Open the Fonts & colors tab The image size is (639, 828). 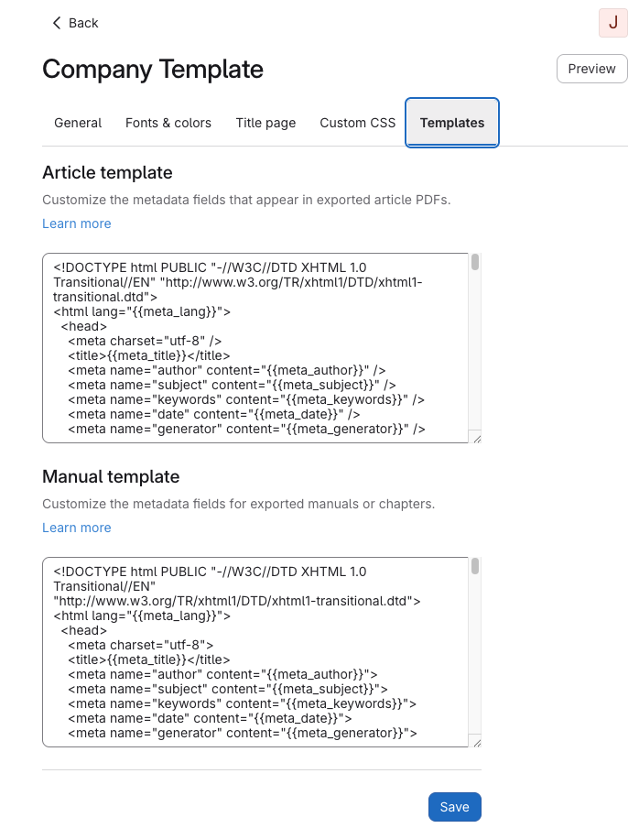[168, 123]
